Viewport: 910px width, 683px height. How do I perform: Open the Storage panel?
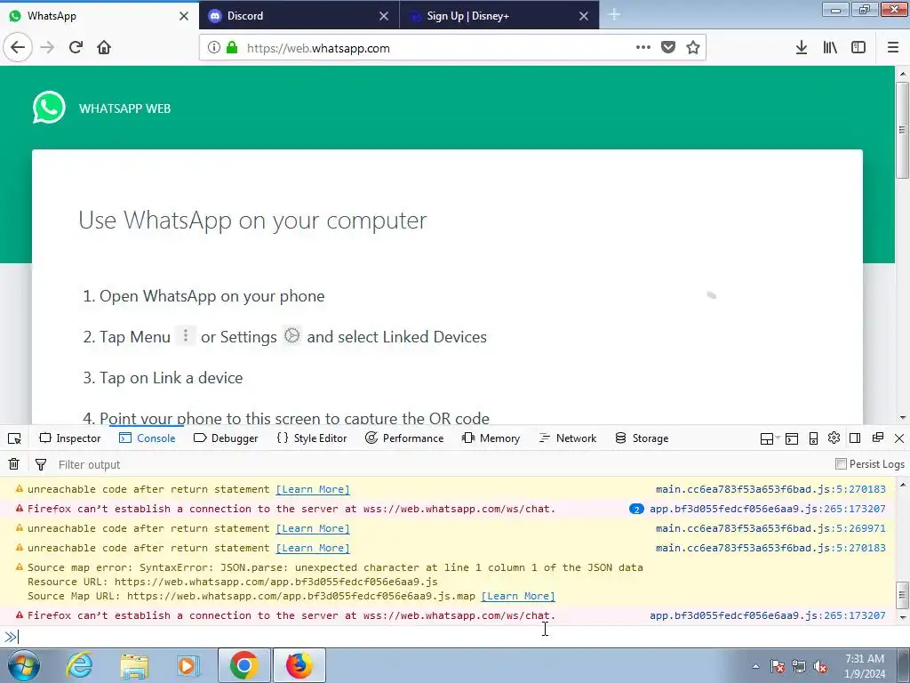point(642,438)
